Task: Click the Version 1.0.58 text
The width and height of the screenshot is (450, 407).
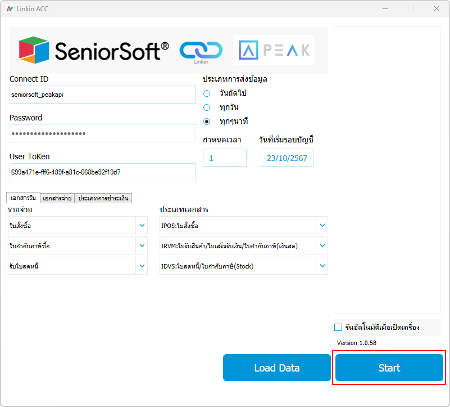Action: pos(357,343)
